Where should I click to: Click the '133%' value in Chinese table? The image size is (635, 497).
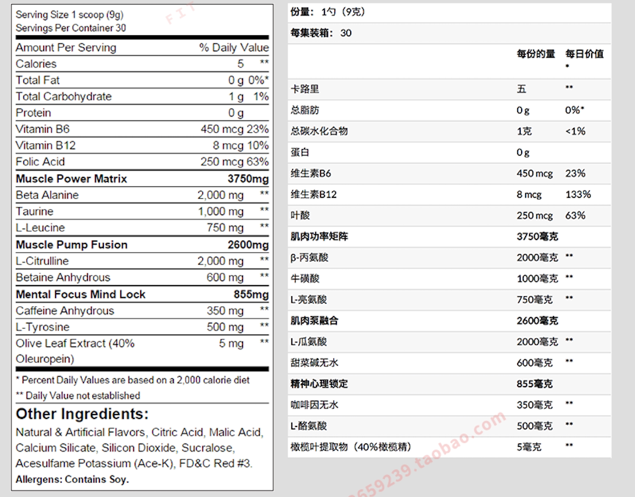coord(578,195)
